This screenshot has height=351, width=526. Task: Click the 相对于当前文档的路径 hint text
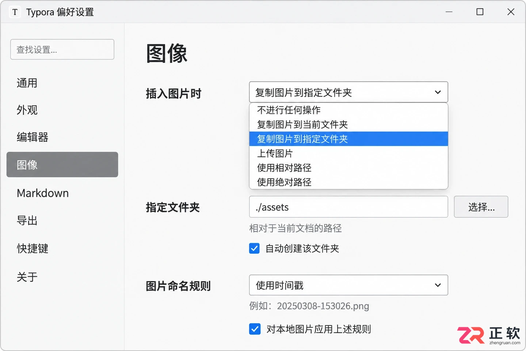[x=296, y=228]
